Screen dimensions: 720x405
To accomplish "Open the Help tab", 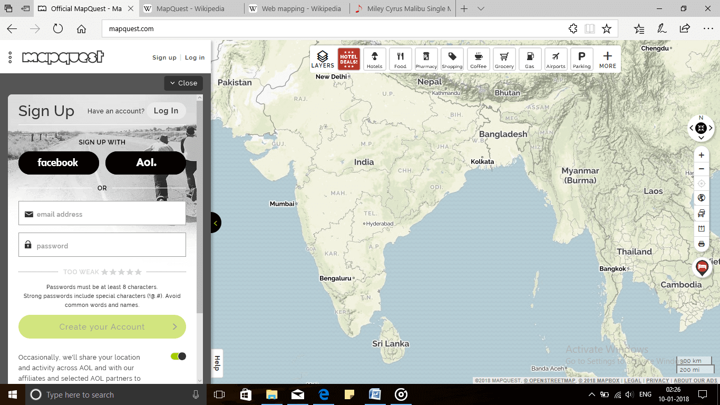I will 217,363.
